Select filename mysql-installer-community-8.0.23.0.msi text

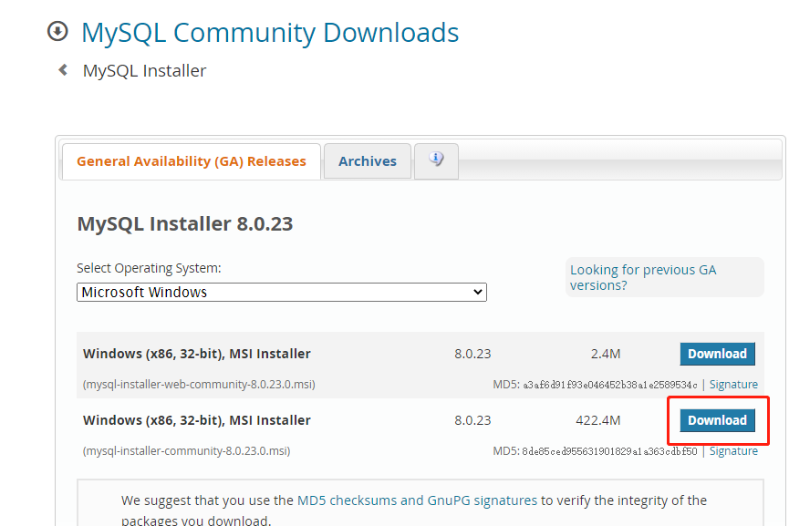(x=186, y=451)
